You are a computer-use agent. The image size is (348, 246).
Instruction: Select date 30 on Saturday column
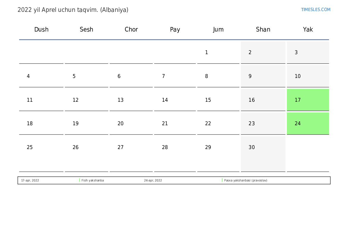point(252,147)
